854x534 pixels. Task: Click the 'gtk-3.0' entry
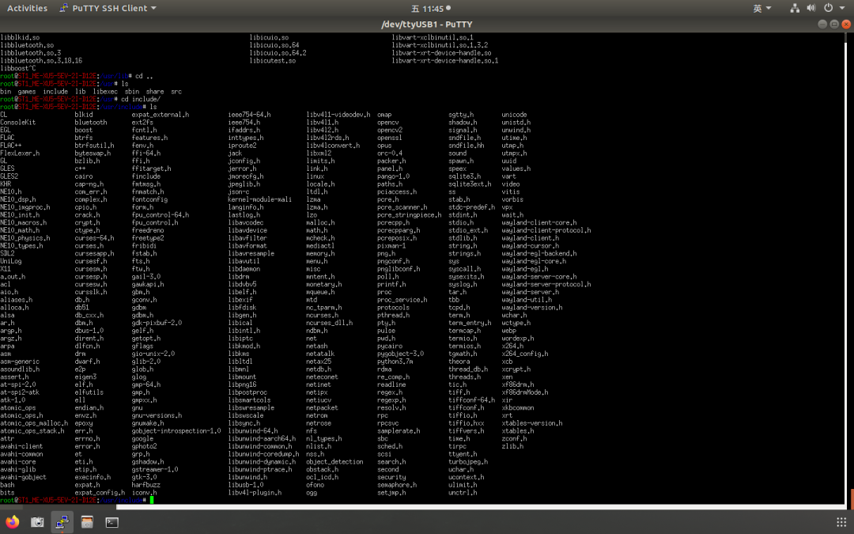144,477
